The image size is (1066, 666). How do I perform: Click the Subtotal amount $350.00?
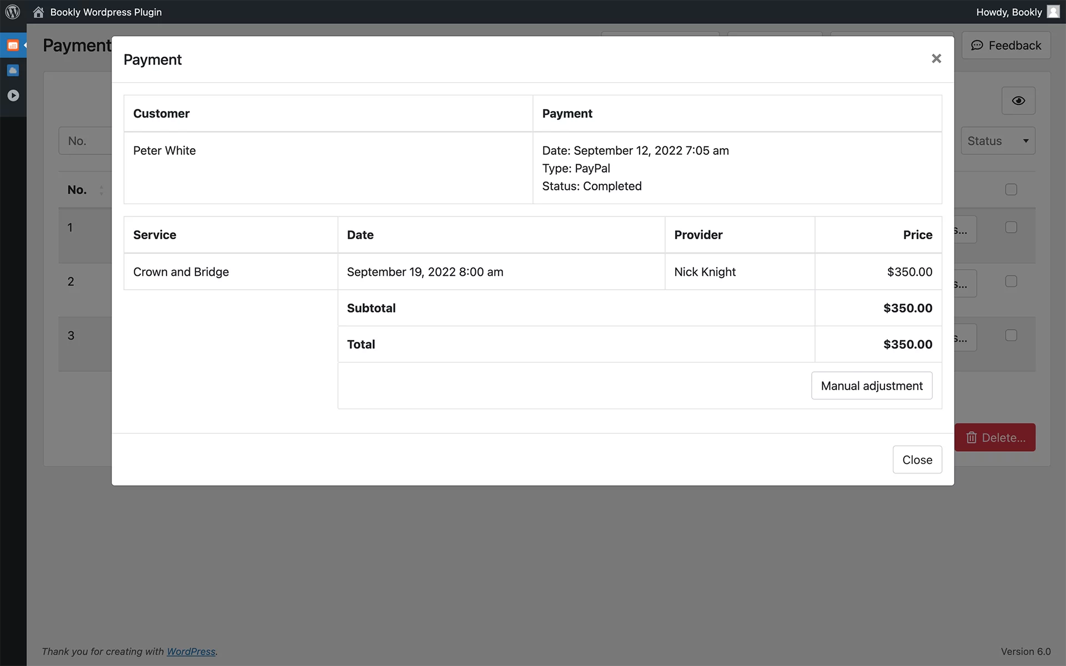[908, 308]
